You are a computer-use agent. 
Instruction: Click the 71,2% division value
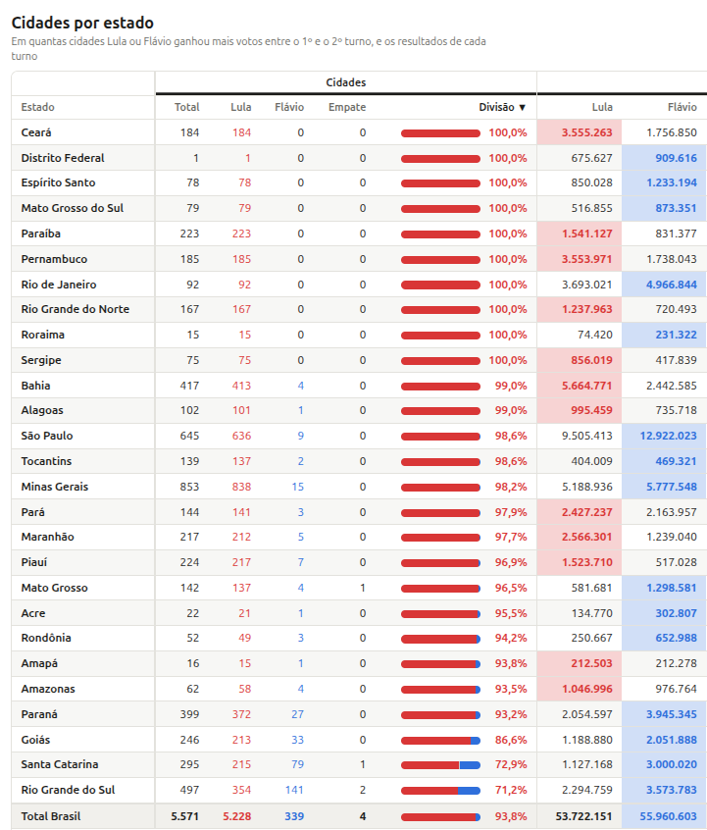(511, 790)
